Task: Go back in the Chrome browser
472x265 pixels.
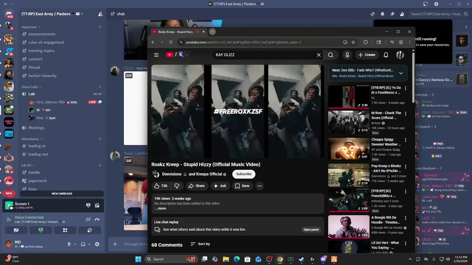Action: [x=153, y=42]
